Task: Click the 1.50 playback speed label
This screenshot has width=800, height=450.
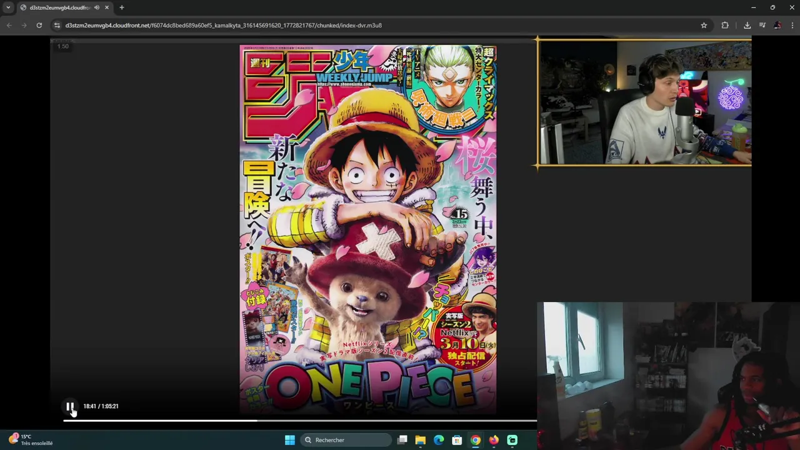Action: 63,46
